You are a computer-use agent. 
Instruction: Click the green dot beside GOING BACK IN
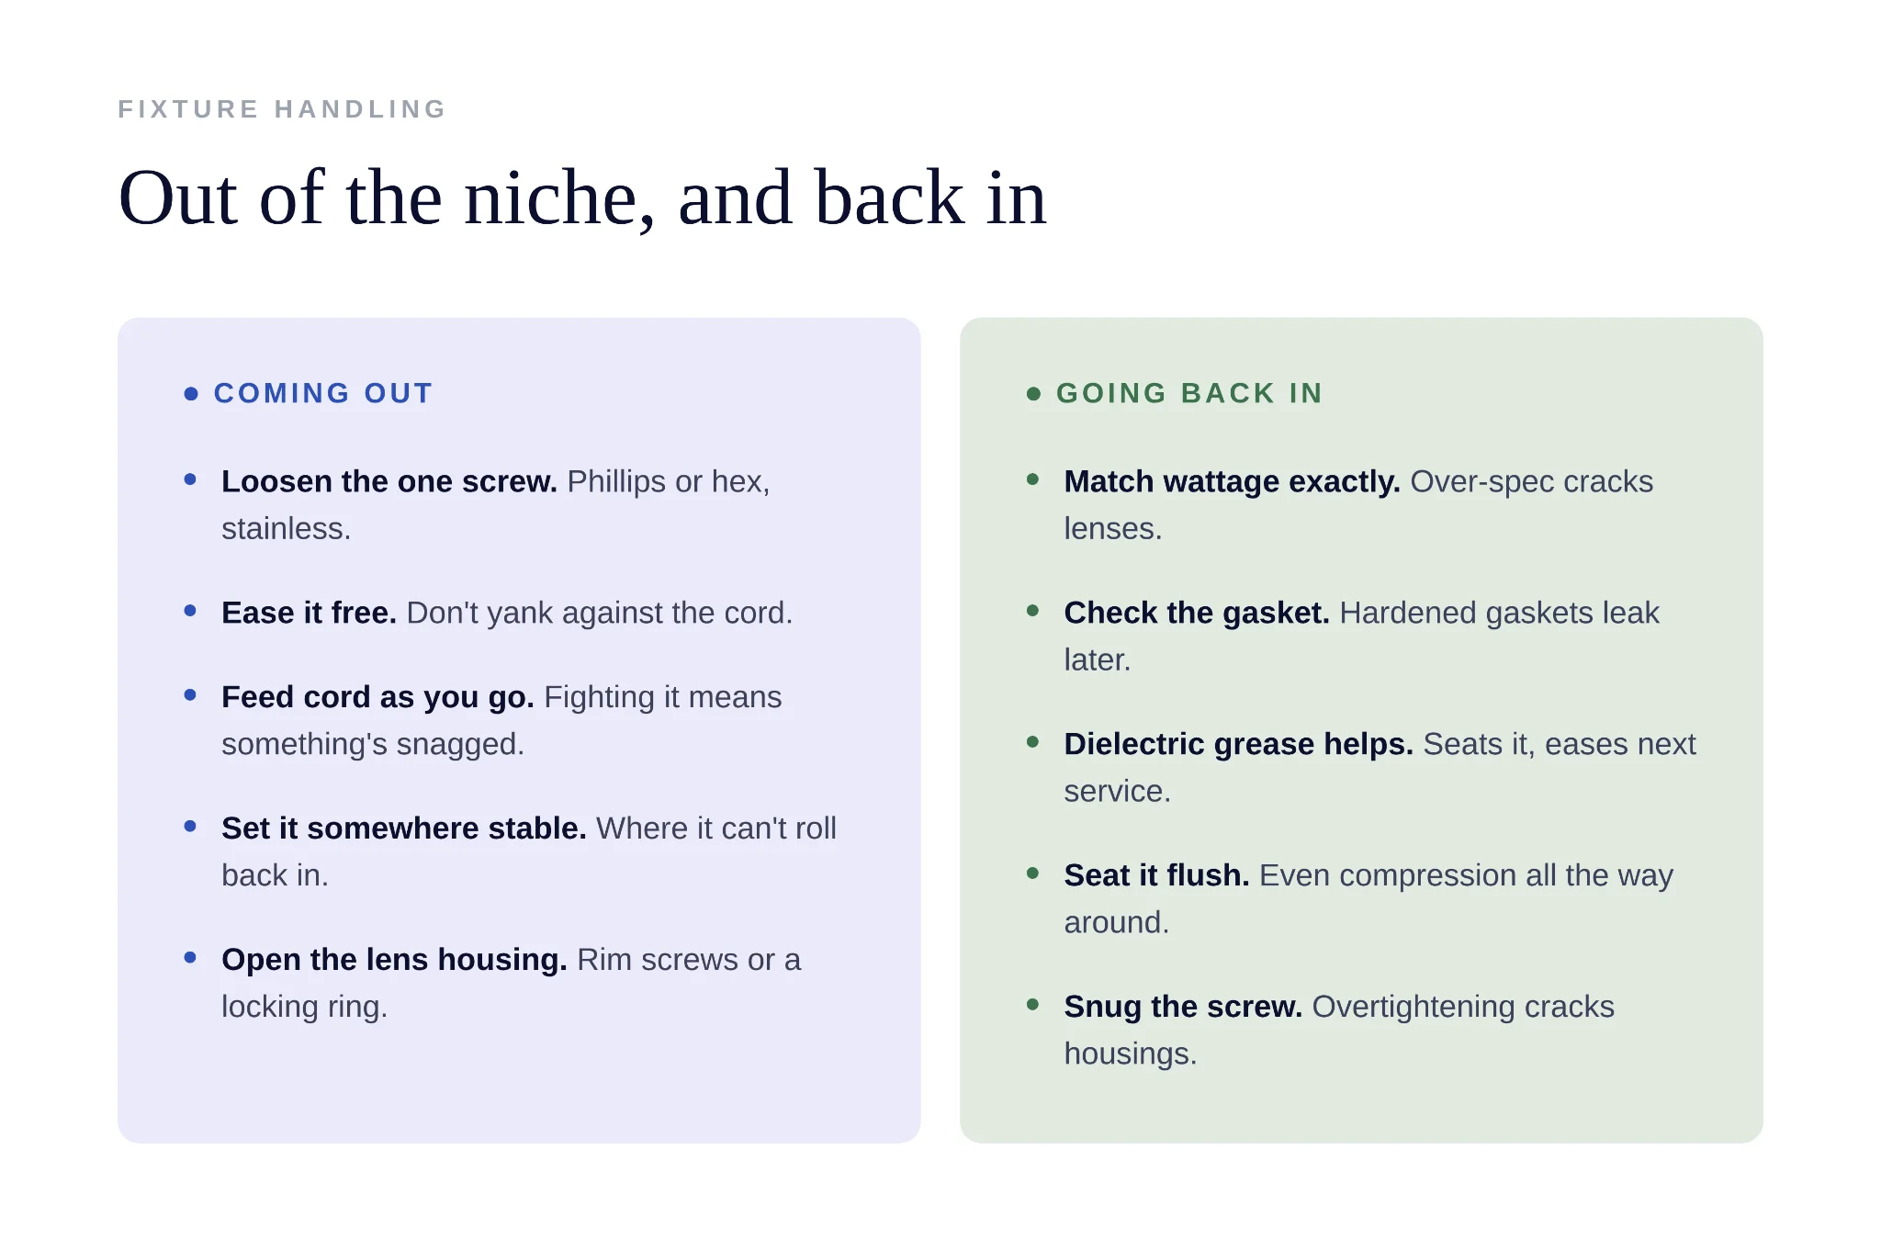click(1033, 394)
